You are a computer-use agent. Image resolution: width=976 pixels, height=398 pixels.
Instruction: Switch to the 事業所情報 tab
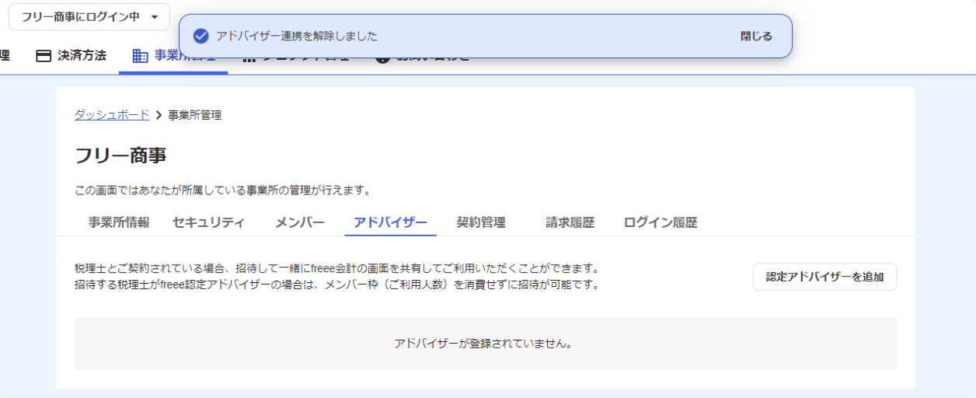[119, 222]
